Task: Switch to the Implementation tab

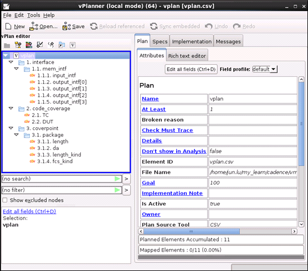Action: point(192,41)
